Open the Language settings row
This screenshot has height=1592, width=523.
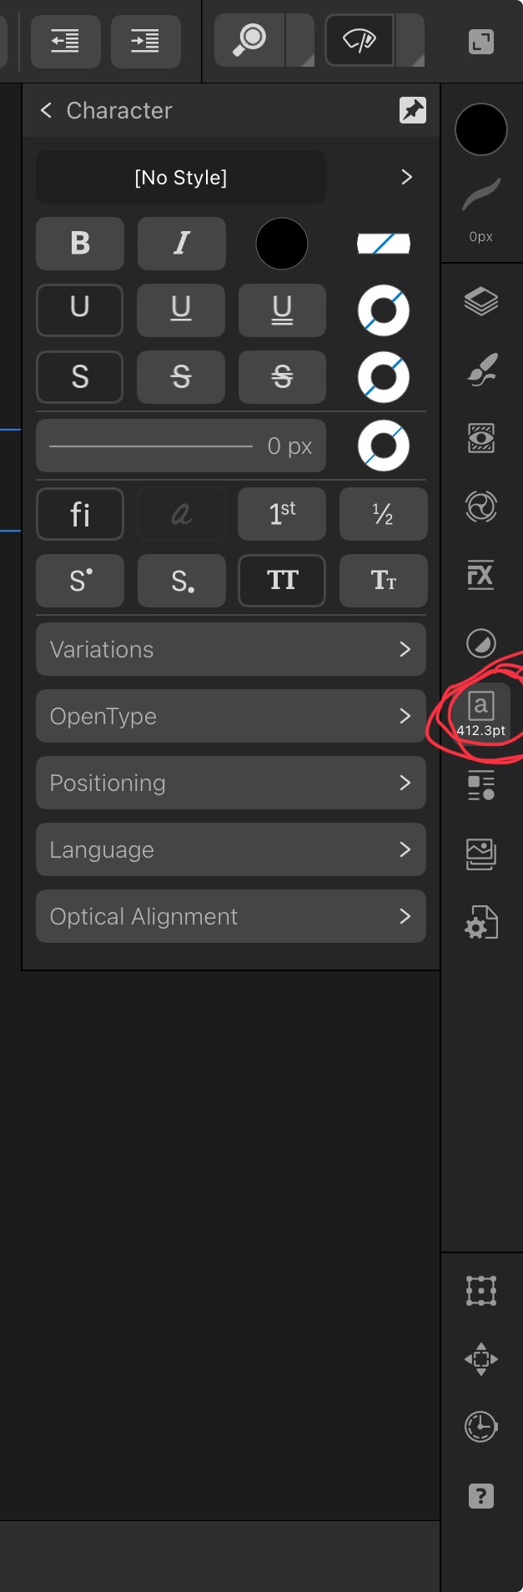click(x=231, y=849)
